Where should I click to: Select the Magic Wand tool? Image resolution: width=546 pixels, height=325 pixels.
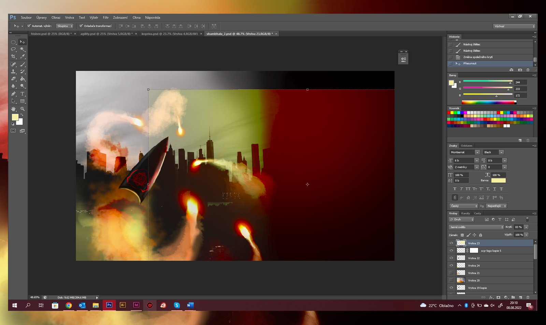22,49
